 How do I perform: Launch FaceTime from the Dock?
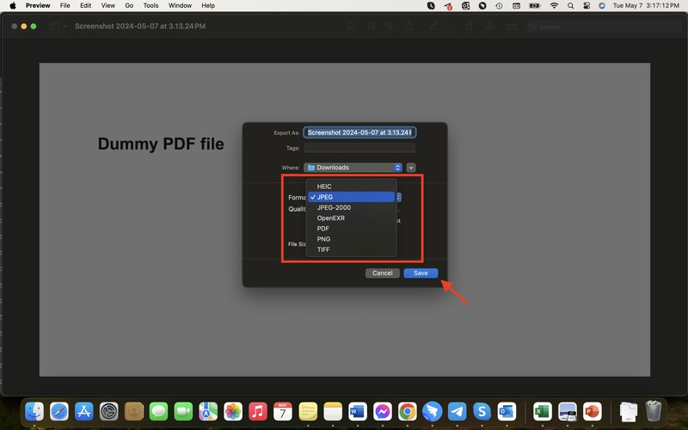coord(183,412)
